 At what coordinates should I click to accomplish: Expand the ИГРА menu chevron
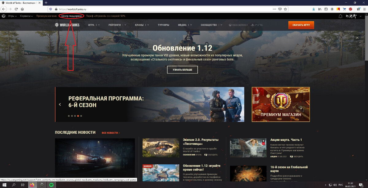tap(99, 25)
